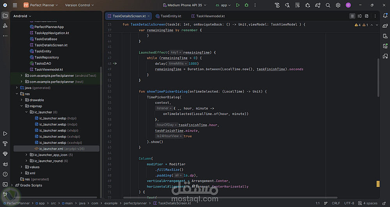Image resolution: width=390 pixels, height=207 pixels.
Task: Switch editor to Split view mode
Action: (x=359, y=16)
